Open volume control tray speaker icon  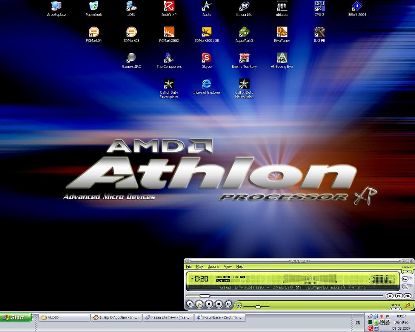click(x=376, y=328)
